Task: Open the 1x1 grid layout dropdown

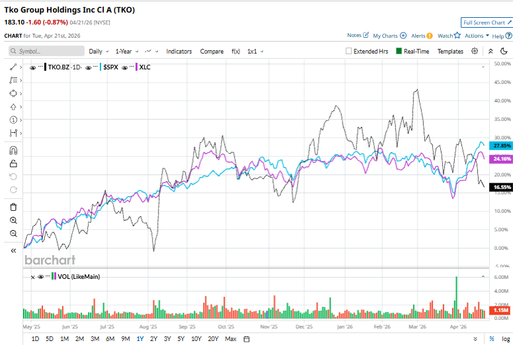Action: 255,52
